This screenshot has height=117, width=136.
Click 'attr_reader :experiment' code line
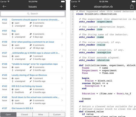[96, 22]
